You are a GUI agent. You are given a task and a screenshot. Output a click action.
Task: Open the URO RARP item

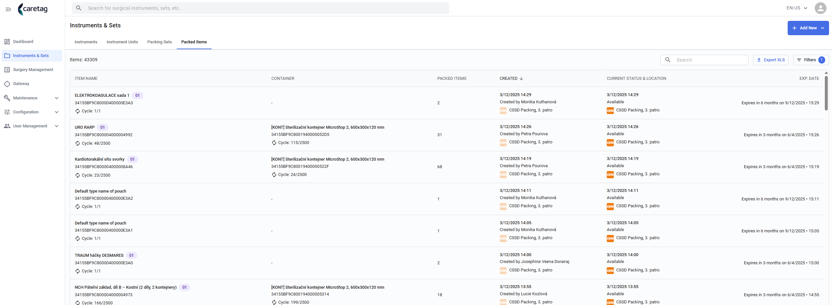pos(84,127)
